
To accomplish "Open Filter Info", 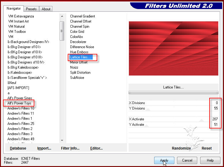I will click(70, 148).
